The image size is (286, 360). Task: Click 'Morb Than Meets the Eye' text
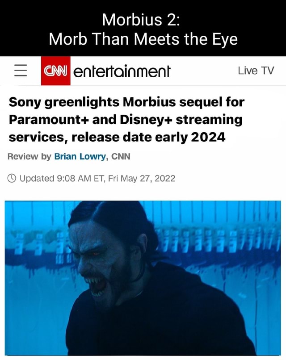[143, 39]
